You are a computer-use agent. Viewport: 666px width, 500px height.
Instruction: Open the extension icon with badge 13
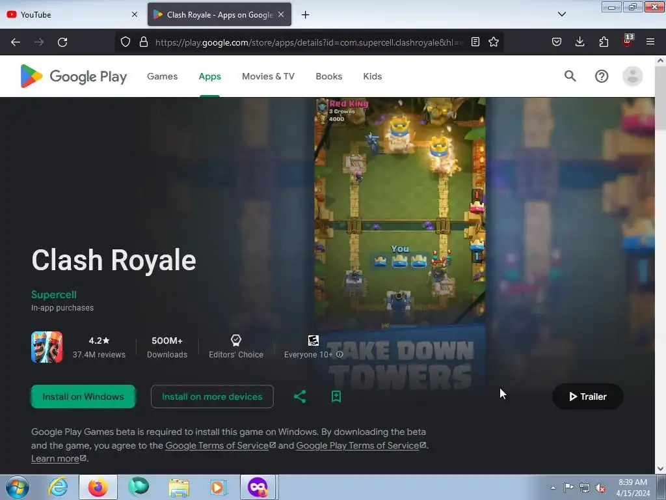click(627, 41)
